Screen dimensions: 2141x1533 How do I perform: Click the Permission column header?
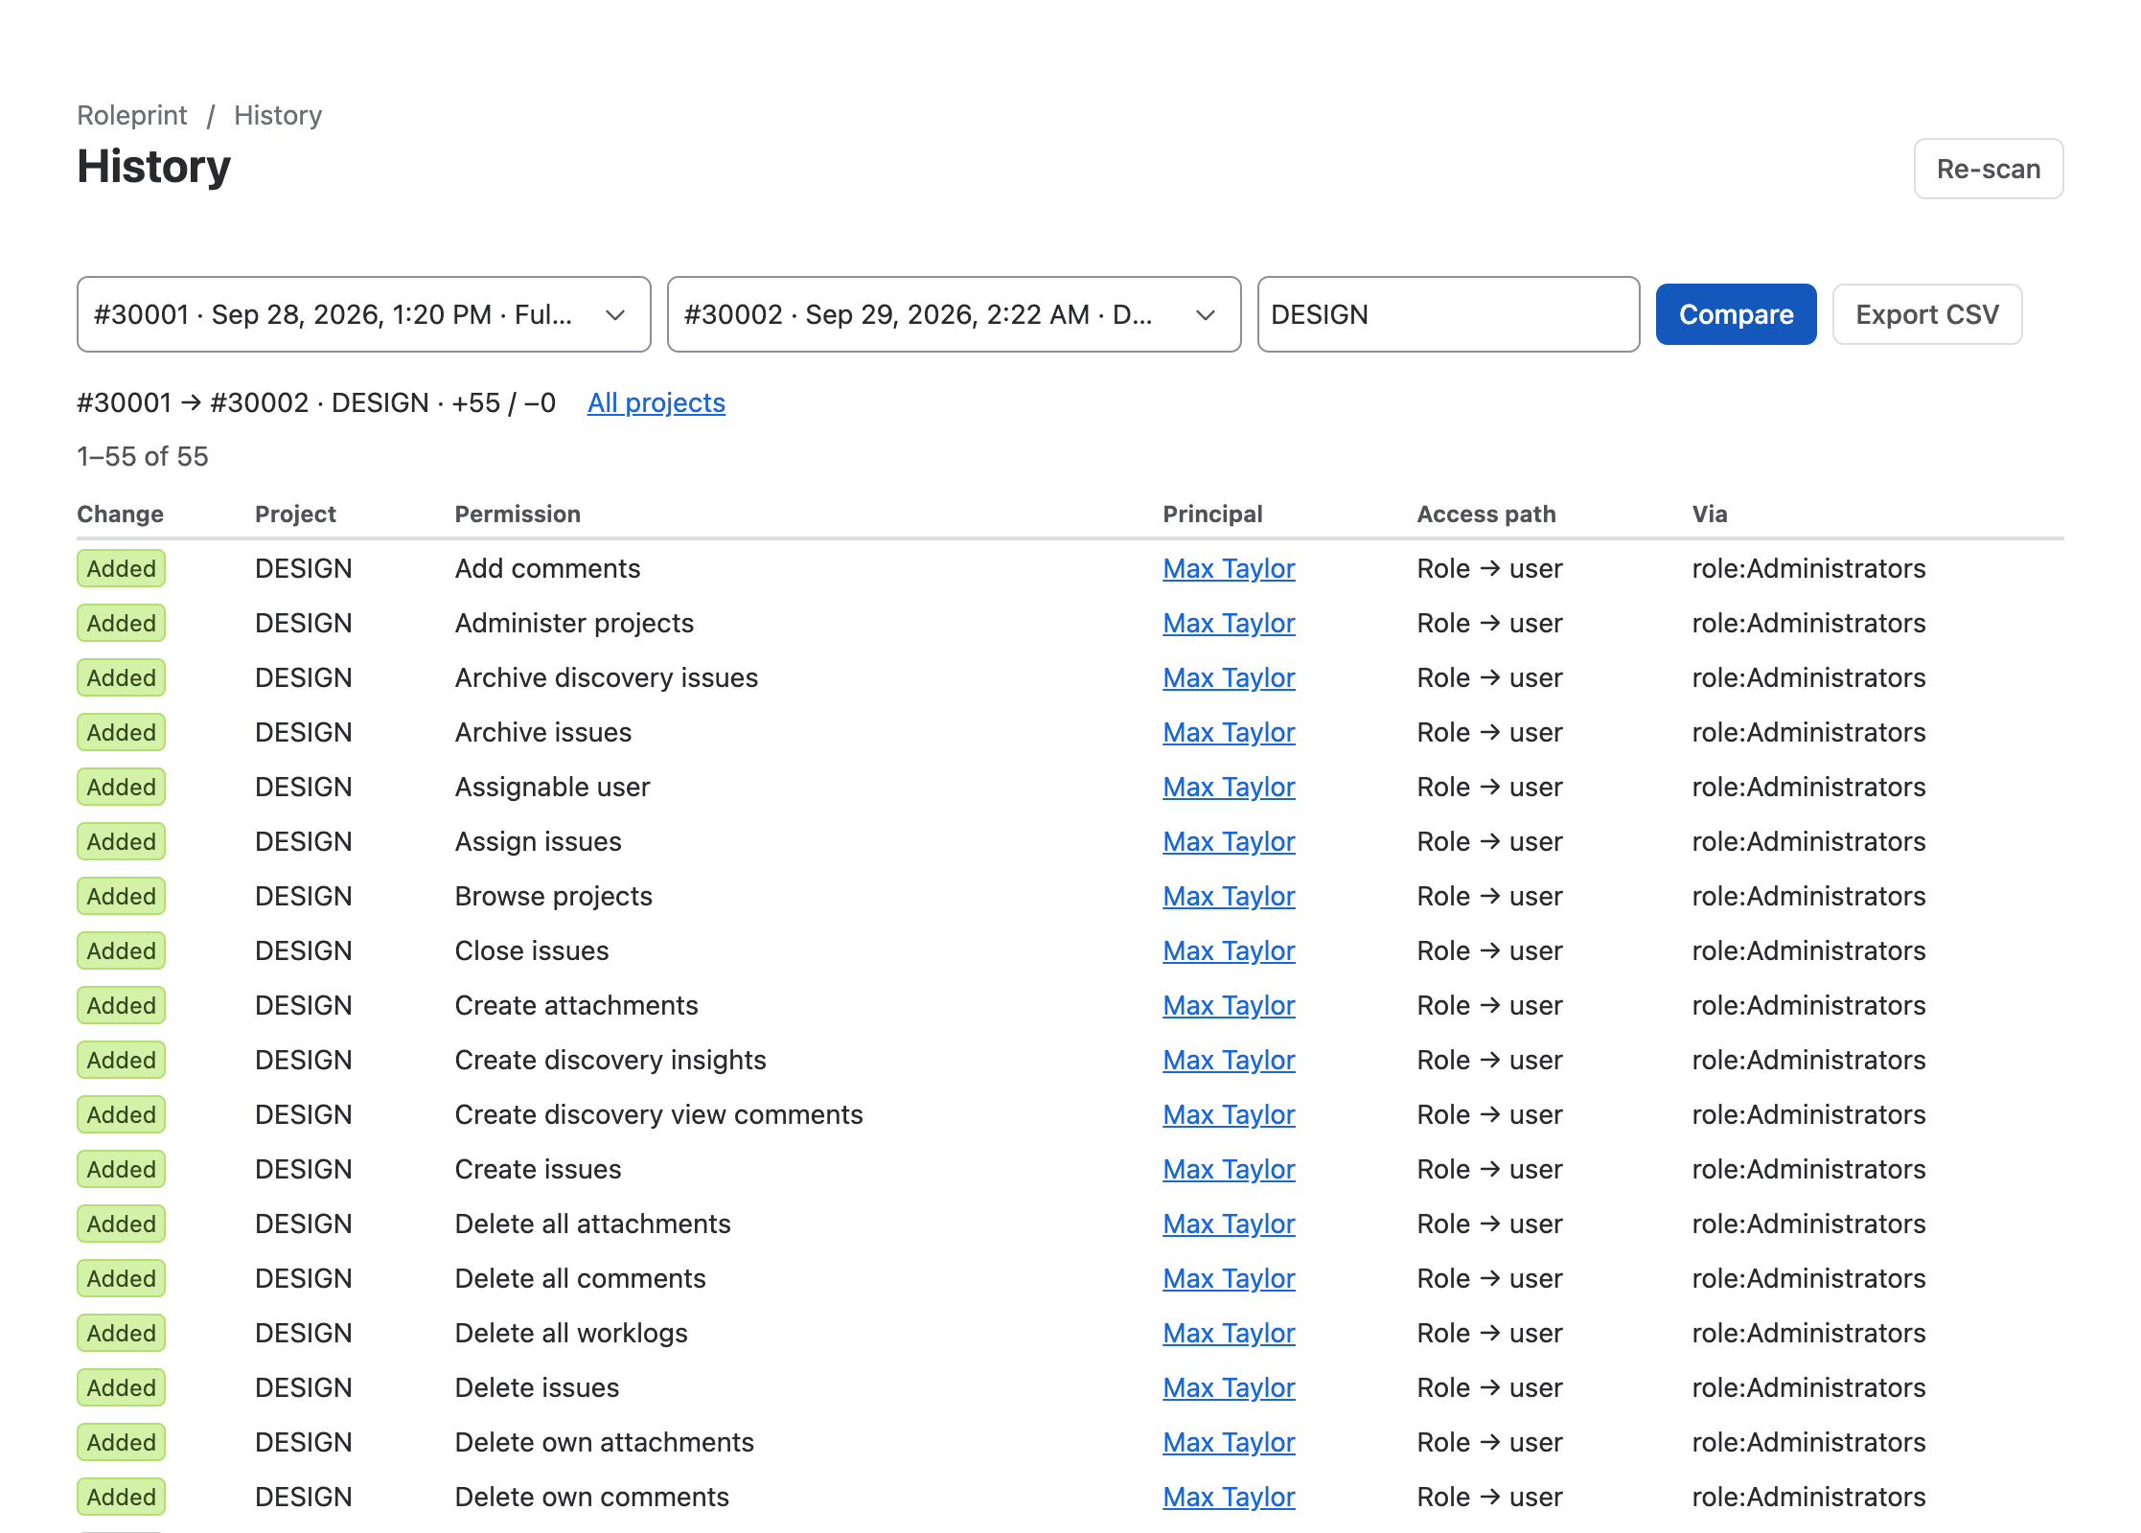coord(518,514)
